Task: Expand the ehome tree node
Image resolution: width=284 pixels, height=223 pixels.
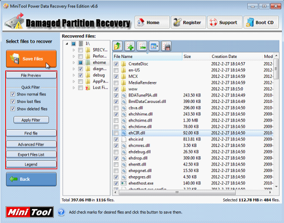Action: 74,63
